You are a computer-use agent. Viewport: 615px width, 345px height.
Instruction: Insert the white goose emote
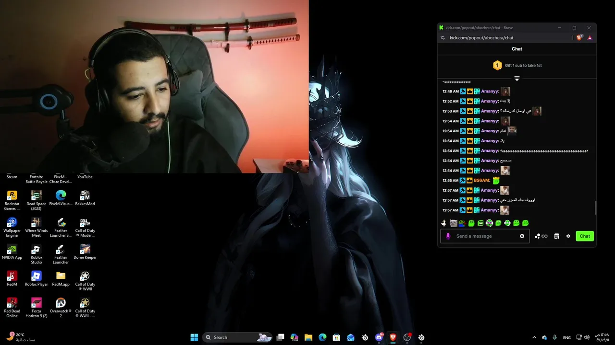pyautogui.click(x=443, y=223)
